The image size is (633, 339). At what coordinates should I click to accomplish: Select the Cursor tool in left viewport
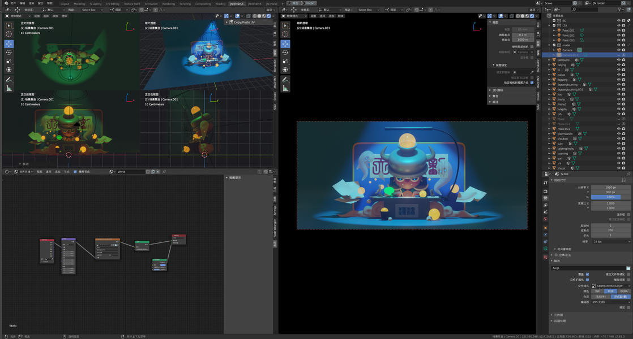9,34
